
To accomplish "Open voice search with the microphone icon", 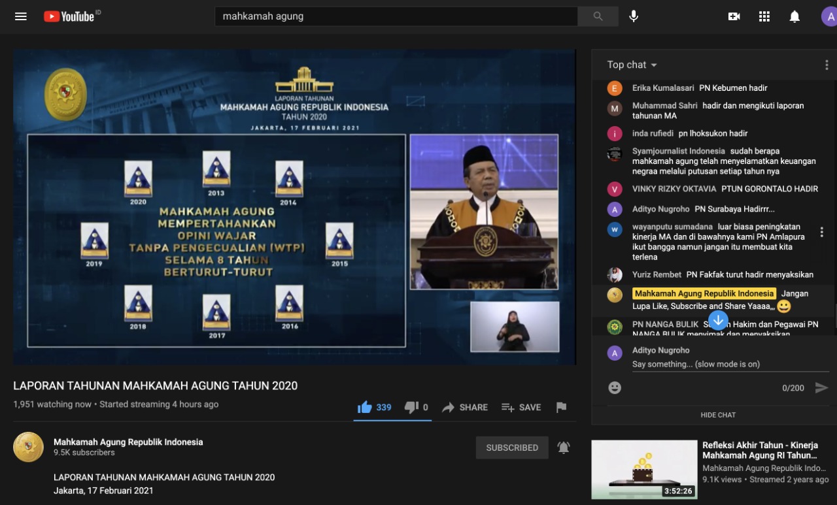I will pyautogui.click(x=633, y=16).
